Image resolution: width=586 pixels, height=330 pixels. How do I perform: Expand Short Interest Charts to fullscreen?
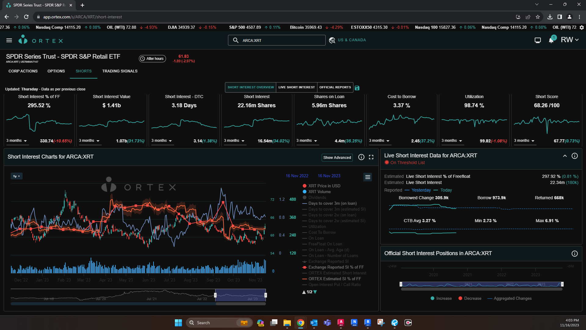(x=371, y=157)
